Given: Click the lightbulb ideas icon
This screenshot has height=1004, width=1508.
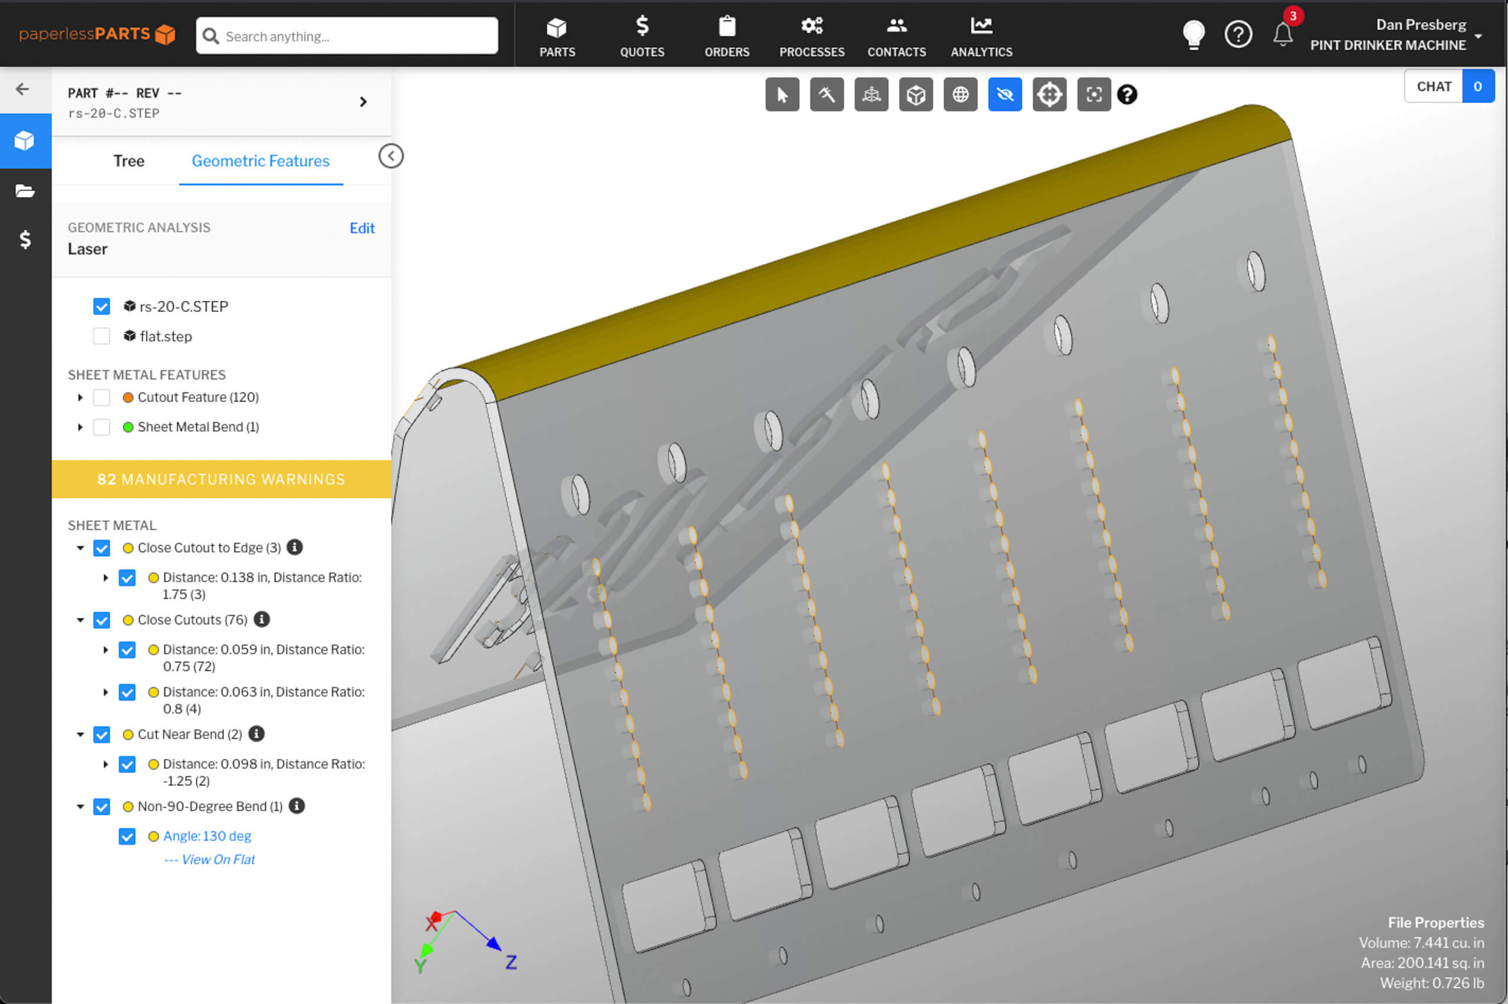Looking at the screenshot, I should tap(1193, 34).
